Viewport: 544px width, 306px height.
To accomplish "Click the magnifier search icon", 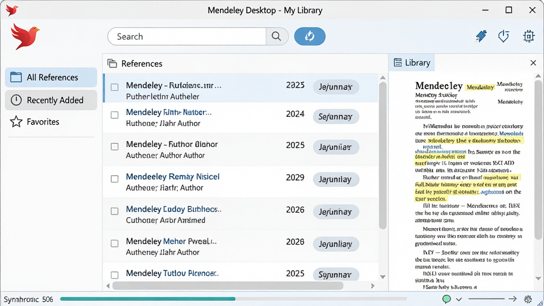I will [x=276, y=36].
